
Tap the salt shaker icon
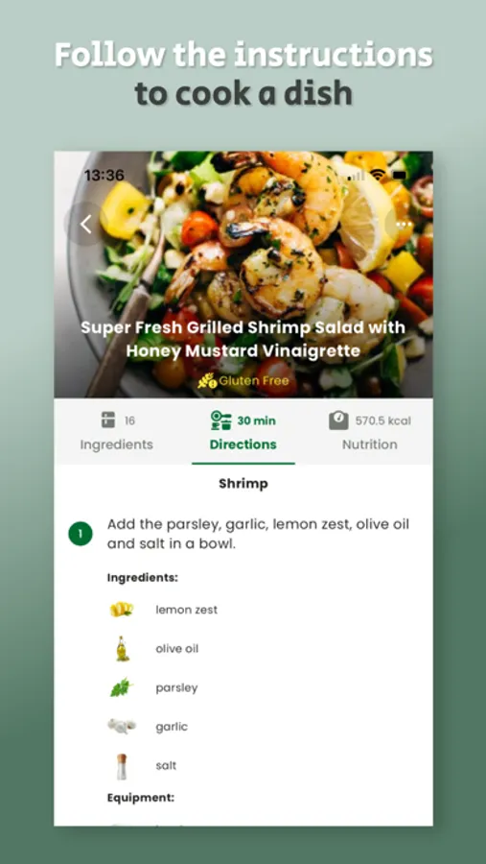pyautogui.click(x=122, y=766)
